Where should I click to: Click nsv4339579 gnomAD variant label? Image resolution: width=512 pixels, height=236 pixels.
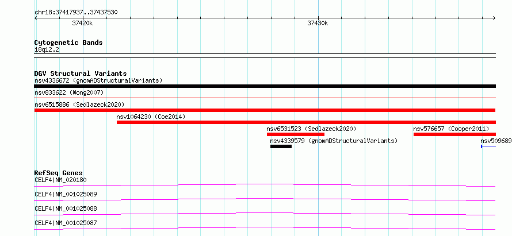tap(334, 141)
